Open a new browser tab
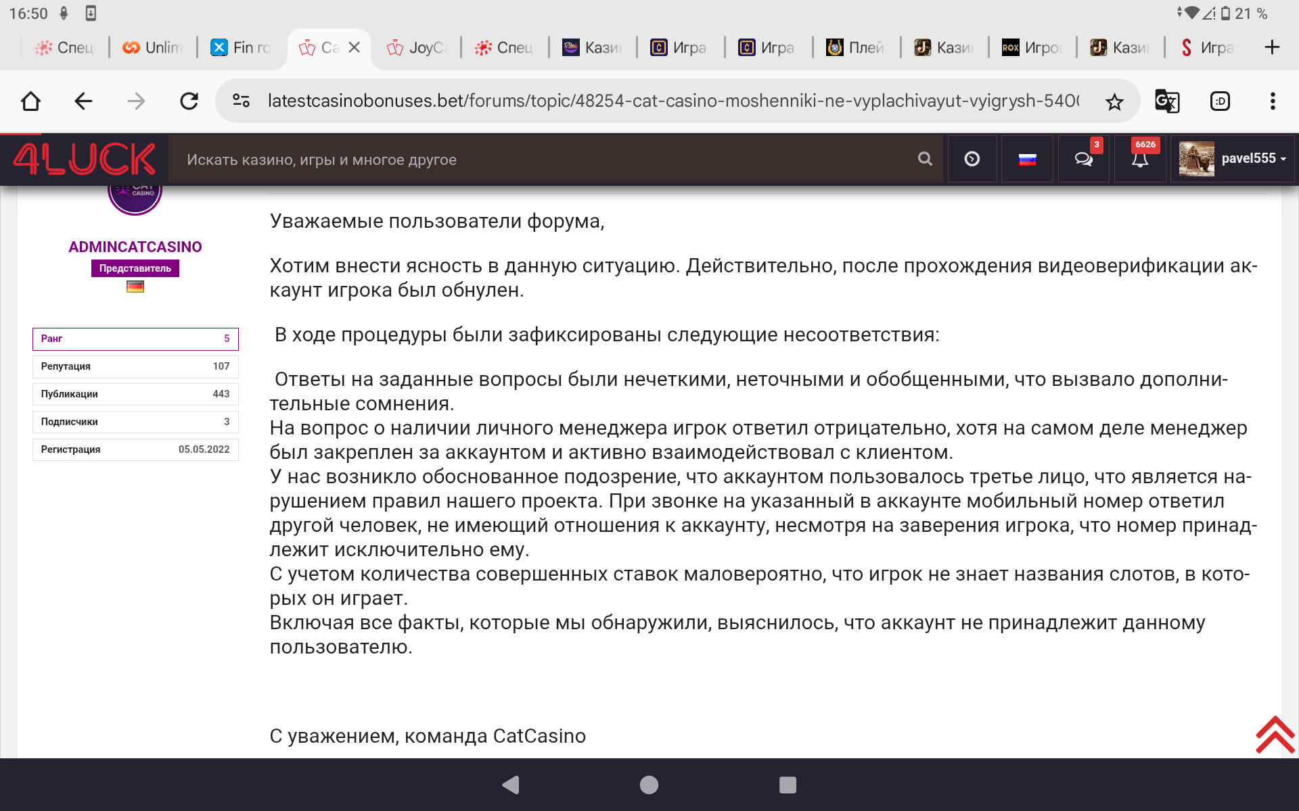 tap(1271, 47)
